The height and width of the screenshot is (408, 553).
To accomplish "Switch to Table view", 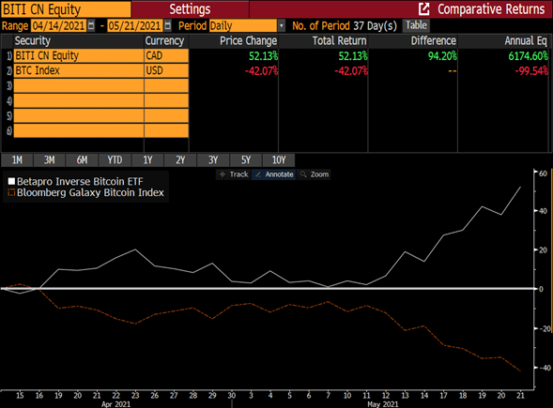I will [416, 25].
